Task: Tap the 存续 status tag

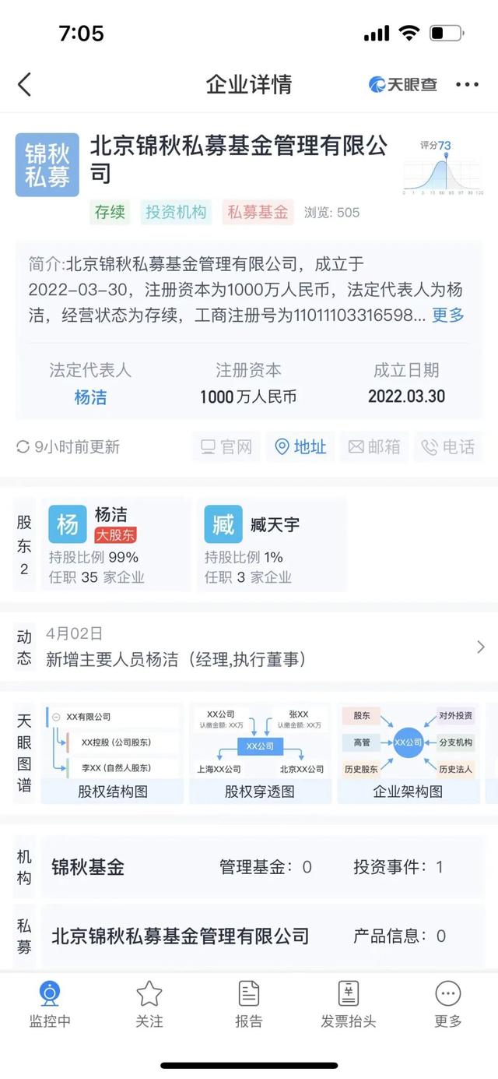Action: [x=110, y=212]
